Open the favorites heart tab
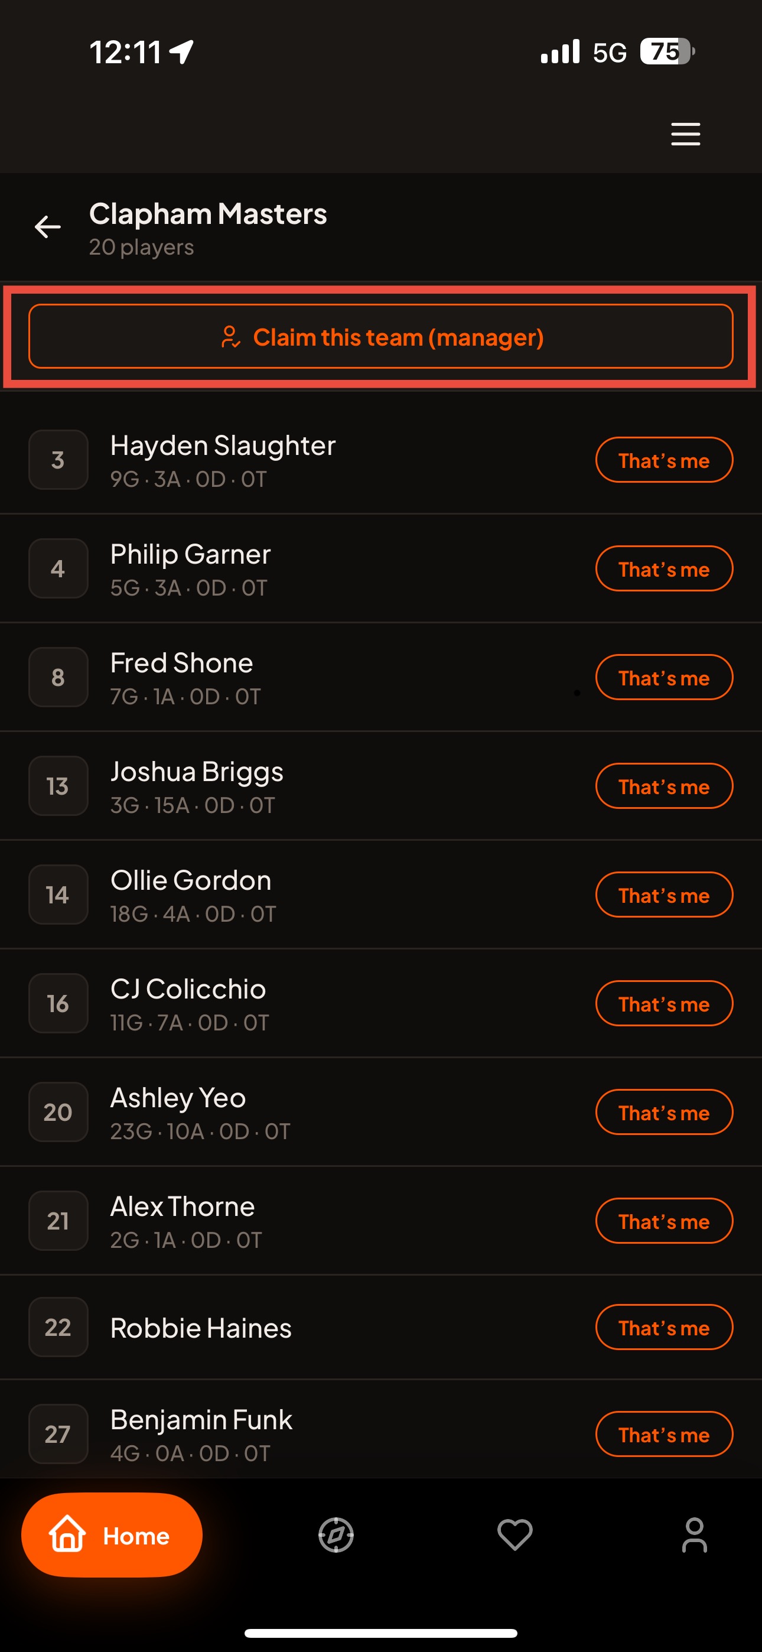Screen dimensions: 762x1652 515,1534
